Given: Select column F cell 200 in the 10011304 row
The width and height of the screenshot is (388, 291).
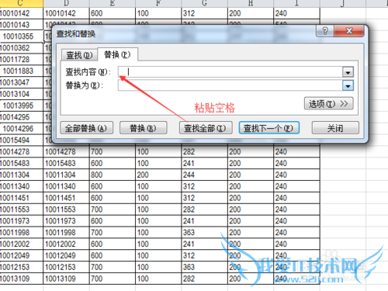Looking at the screenshot, I should 158,175.
